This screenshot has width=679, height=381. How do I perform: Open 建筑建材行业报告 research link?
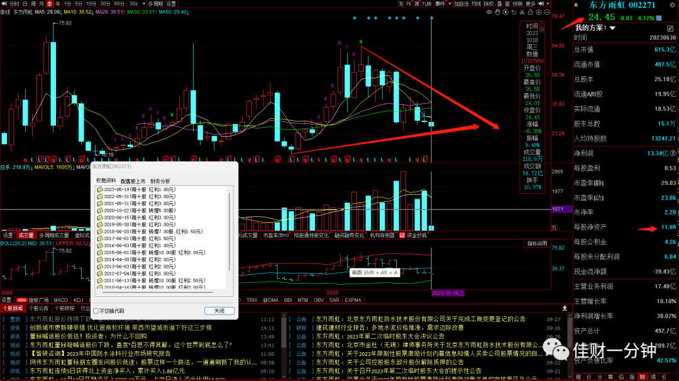(x=390, y=328)
